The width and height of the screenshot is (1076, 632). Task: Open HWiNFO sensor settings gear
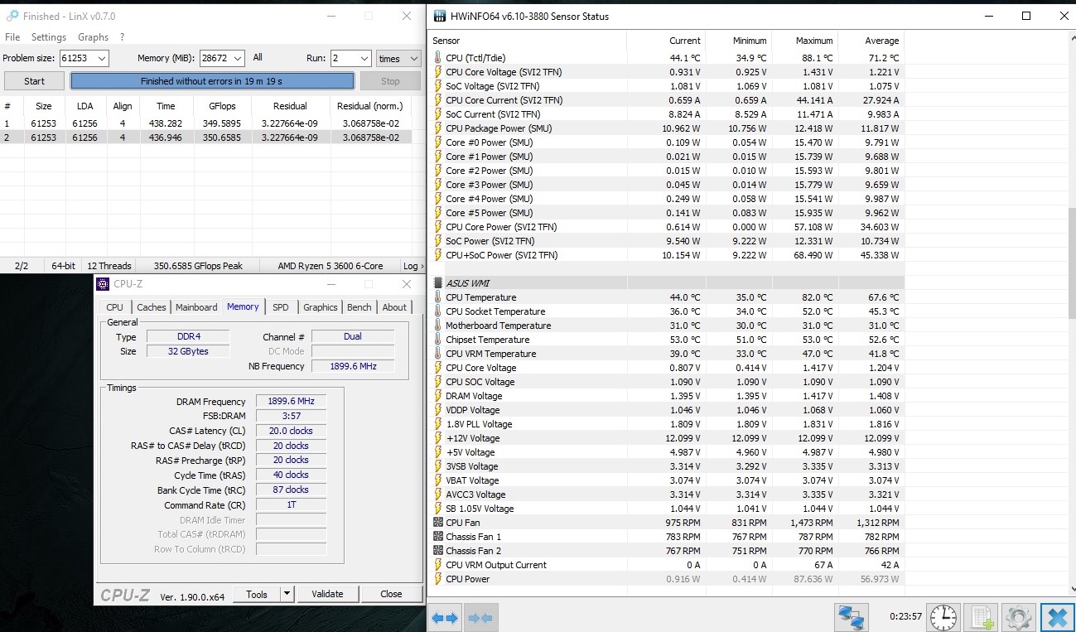pyautogui.click(x=1018, y=617)
